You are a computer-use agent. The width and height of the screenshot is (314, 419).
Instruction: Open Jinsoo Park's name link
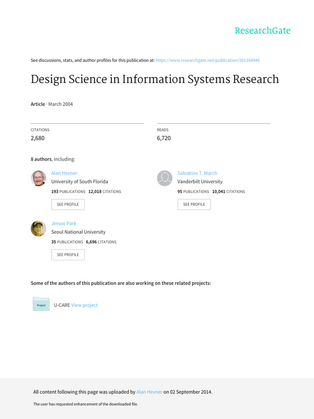coord(64,223)
